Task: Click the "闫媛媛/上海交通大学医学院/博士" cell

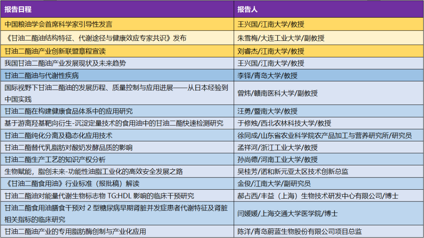Action: click(x=329, y=213)
